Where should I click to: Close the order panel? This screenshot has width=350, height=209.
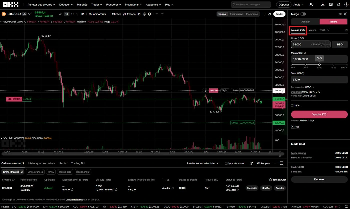[x=345, y=14]
